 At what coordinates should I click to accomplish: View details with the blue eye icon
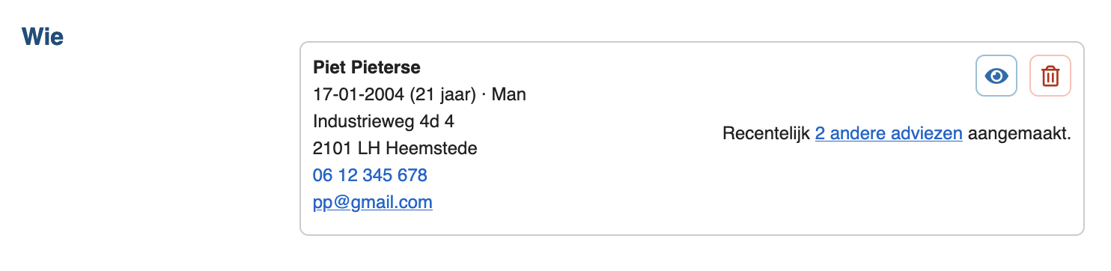996,76
